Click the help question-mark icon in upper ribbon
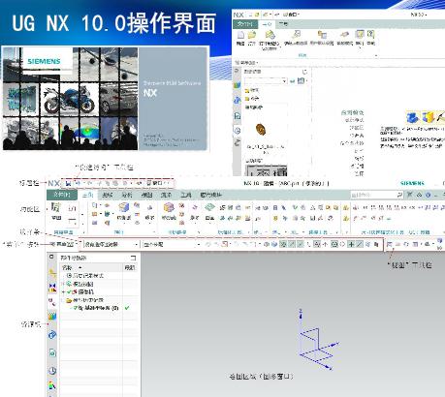This screenshot has width=445, height=397. [x=370, y=35]
